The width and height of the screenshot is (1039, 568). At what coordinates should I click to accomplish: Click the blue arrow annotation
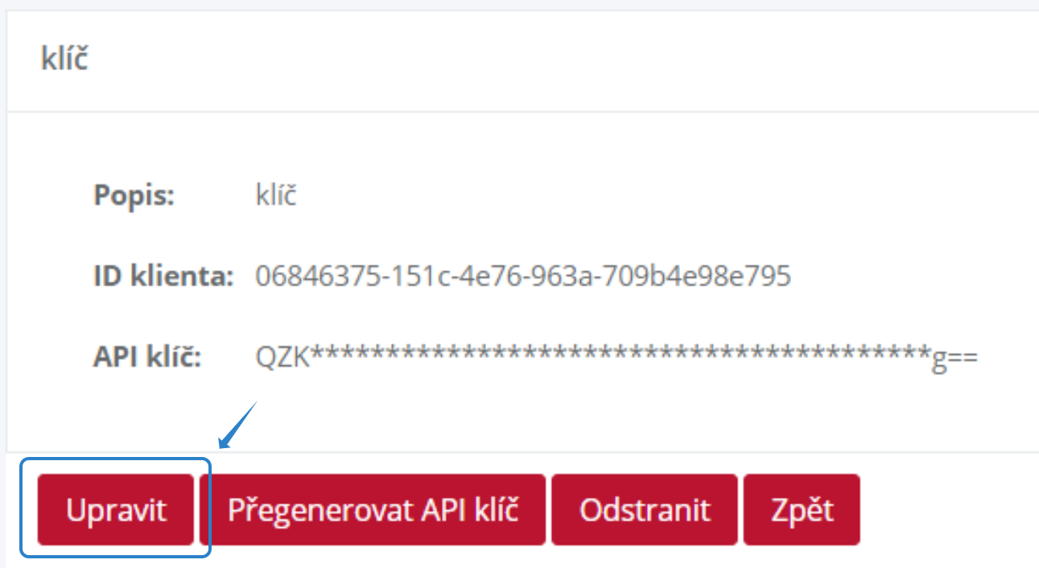click(x=237, y=425)
